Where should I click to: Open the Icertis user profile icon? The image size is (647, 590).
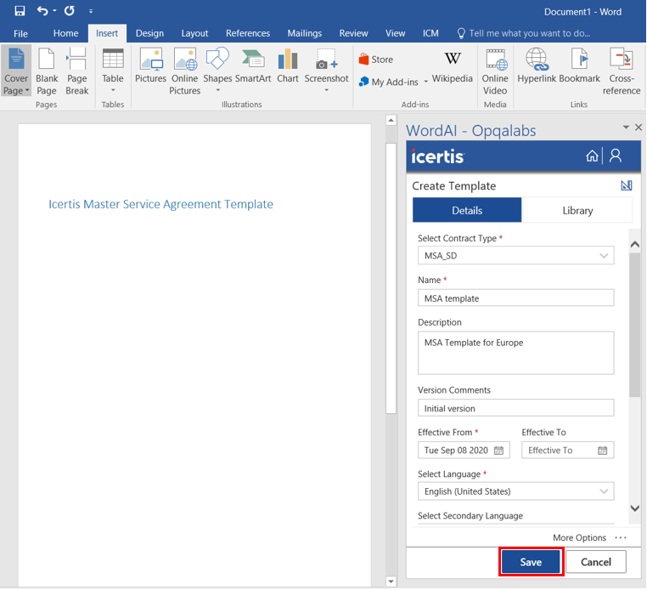tap(616, 156)
